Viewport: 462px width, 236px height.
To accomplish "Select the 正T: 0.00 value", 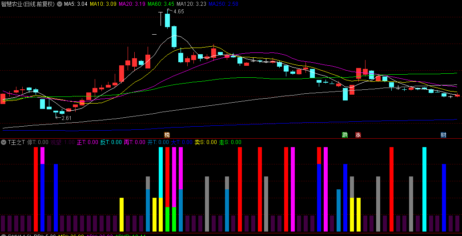I will tap(88, 142).
